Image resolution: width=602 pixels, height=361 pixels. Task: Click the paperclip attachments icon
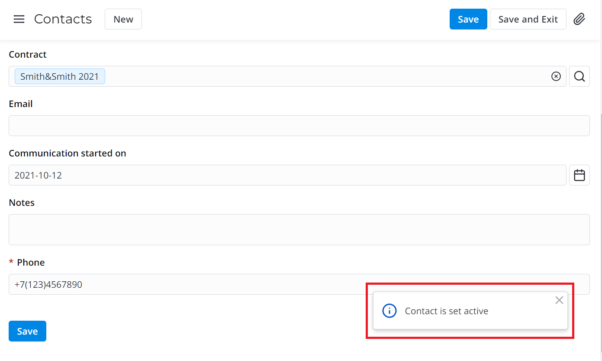(x=579, y=19)
